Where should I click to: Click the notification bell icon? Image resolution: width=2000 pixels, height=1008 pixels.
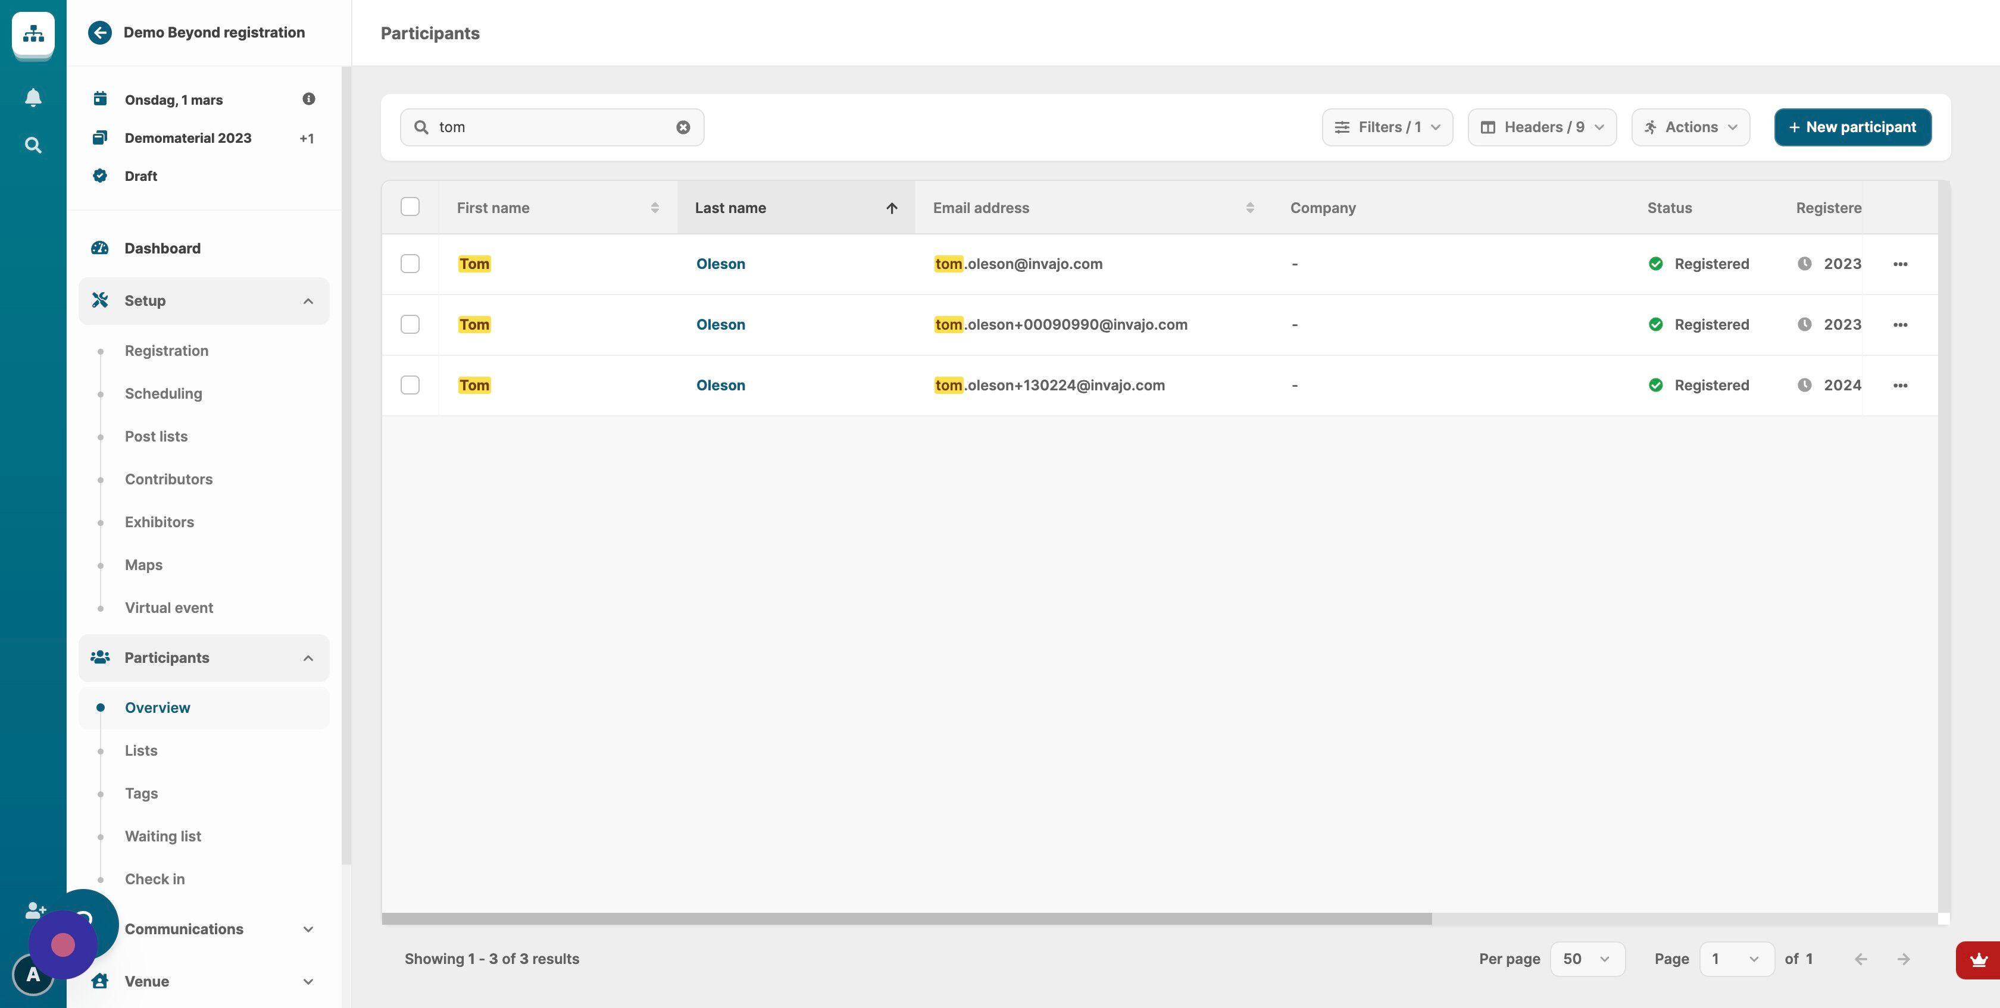33,98
